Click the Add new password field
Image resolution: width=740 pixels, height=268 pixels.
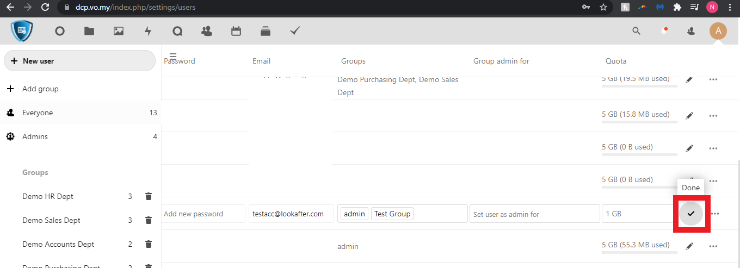[x=203, y=214]
